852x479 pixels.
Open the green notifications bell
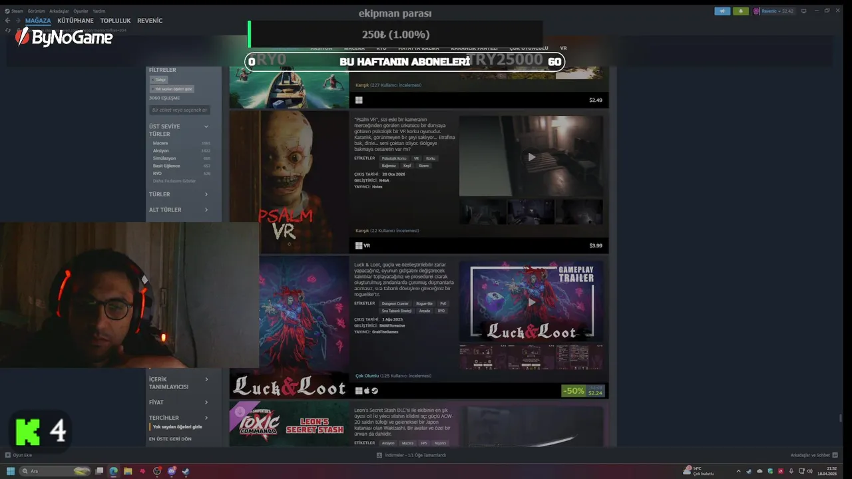[x=741, y=11]
